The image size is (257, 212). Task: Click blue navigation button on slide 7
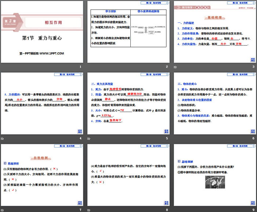pyautogui.click(x=80, y=202)
